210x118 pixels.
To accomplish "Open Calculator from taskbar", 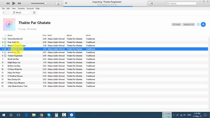I will 56,115.
